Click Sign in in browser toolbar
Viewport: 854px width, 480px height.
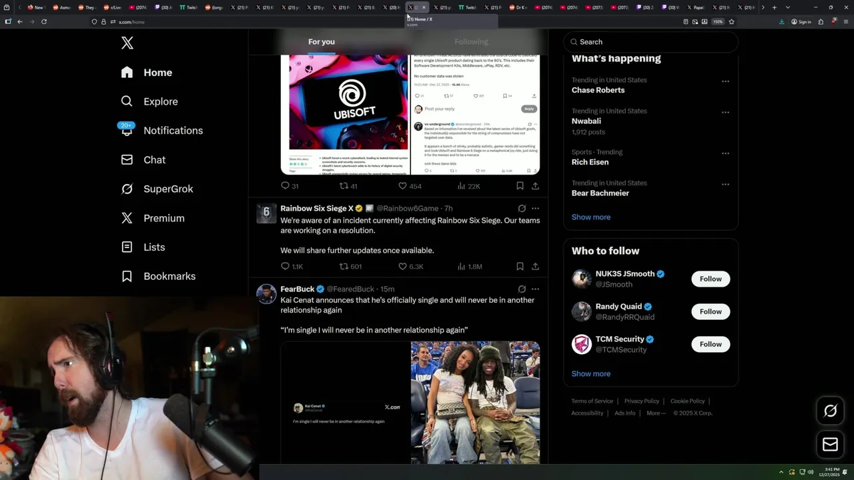coord(801,22)
